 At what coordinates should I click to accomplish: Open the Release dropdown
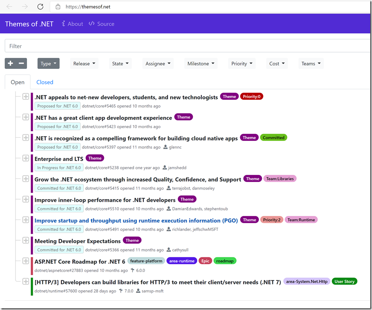(84, 64)
